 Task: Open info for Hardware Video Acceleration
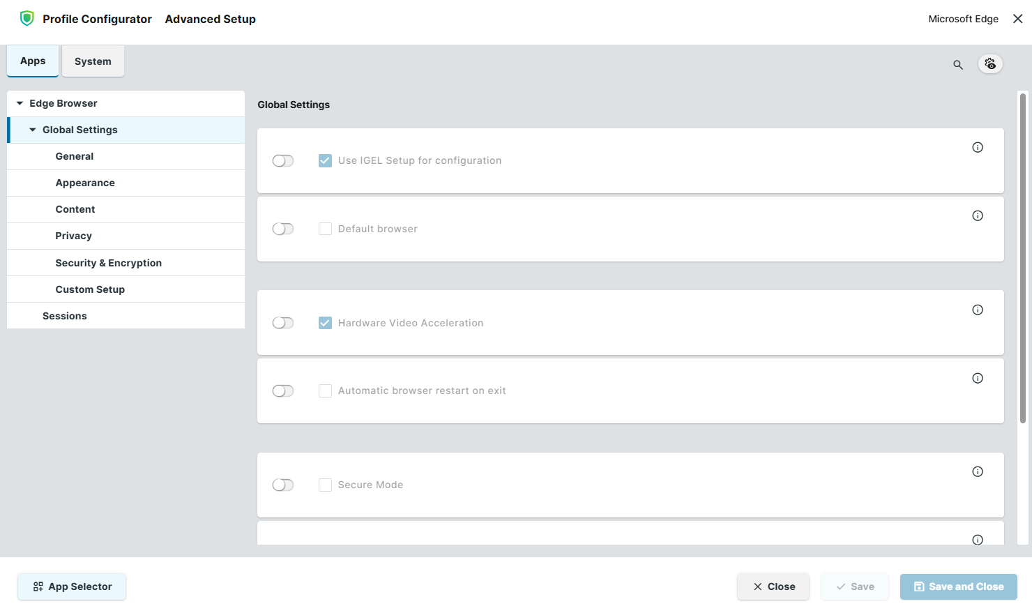[x=978, y=310]
